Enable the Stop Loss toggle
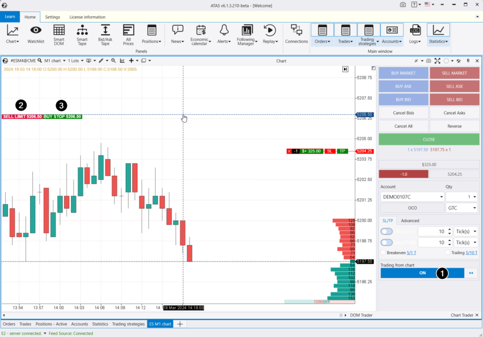 (386, 231)
